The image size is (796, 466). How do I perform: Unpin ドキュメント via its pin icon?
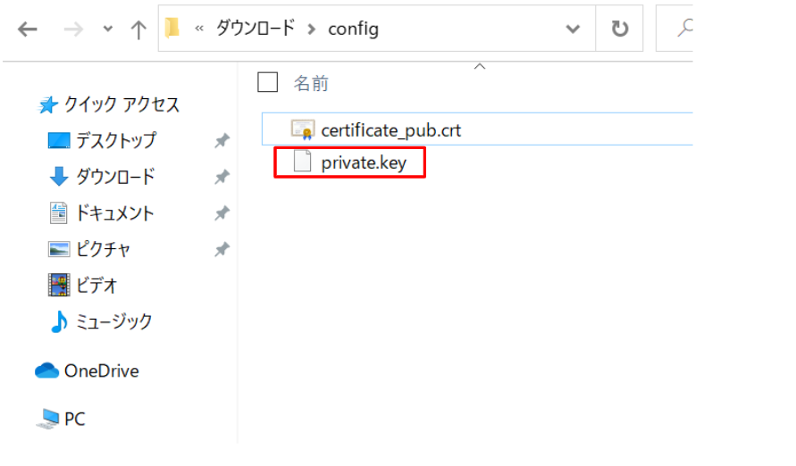[x=222, y=213]
